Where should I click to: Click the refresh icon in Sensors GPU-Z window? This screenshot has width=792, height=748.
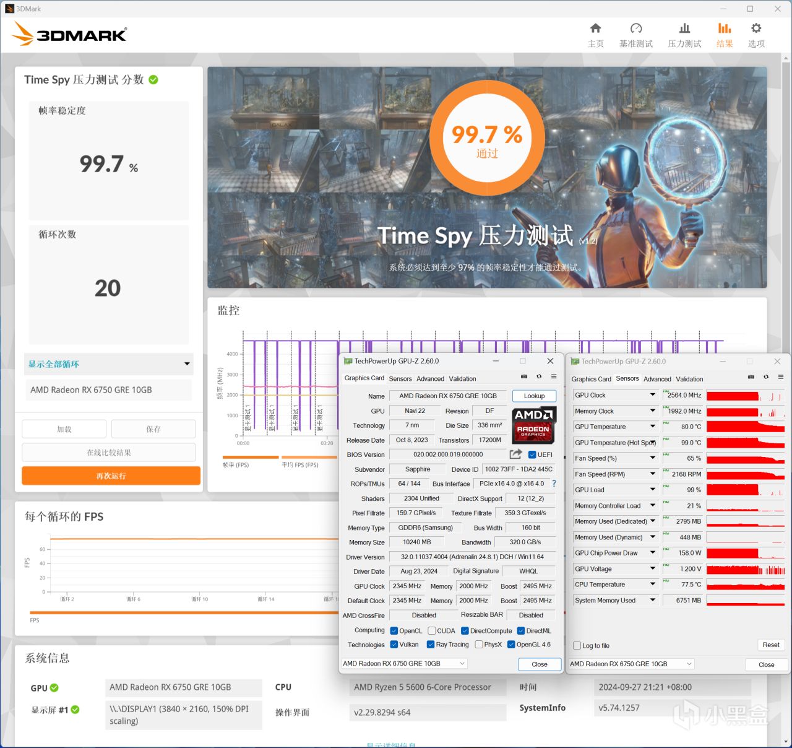tap(766, 377)
